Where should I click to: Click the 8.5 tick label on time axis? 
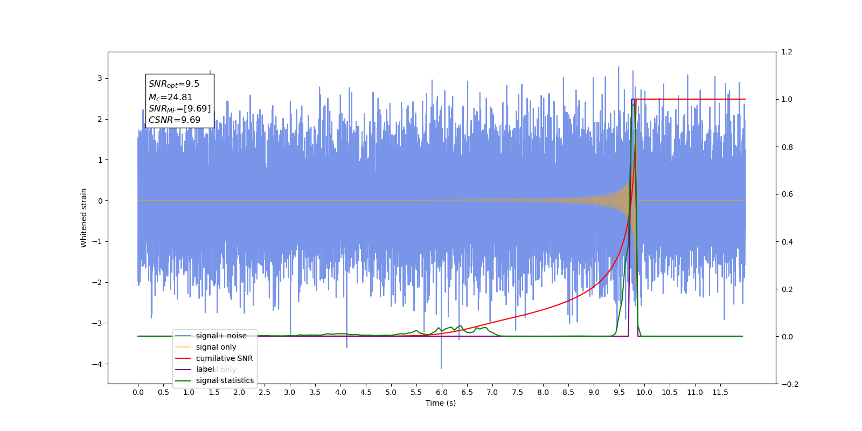(568, 392)
